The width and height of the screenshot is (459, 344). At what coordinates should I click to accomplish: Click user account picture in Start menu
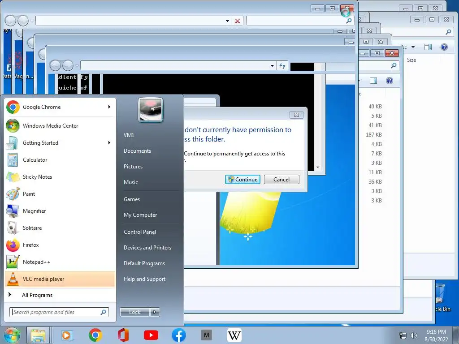point(151,110)
